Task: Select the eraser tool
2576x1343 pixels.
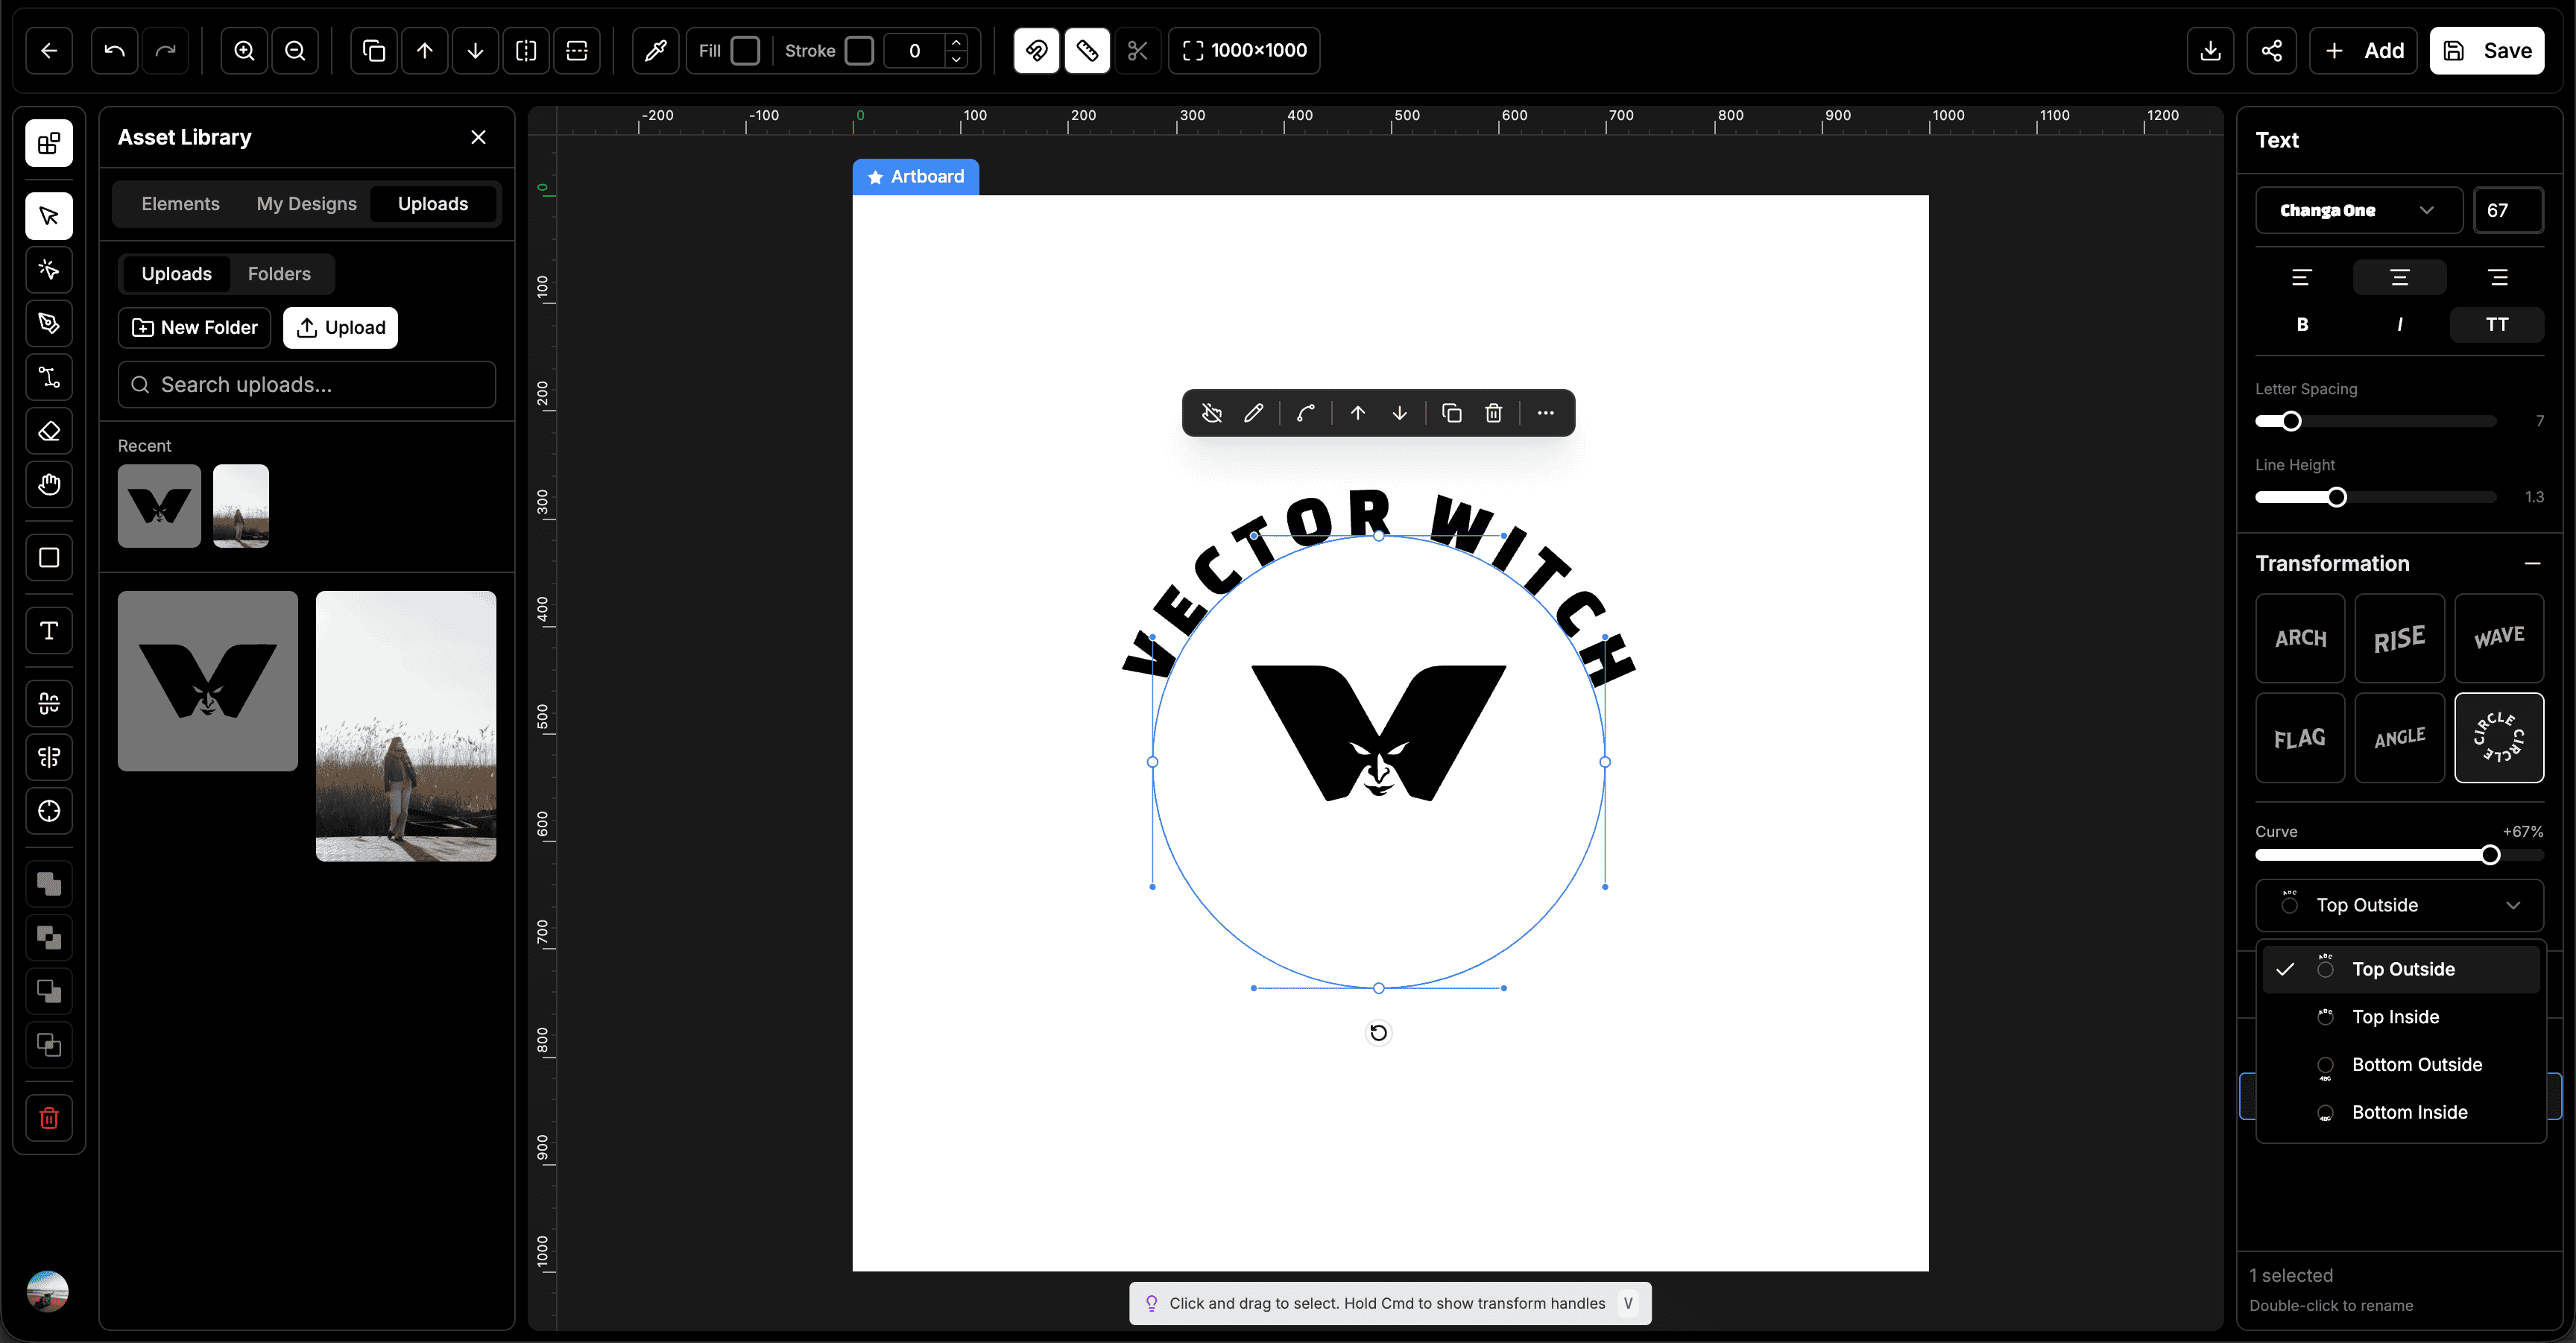Action: click(49, 431)
